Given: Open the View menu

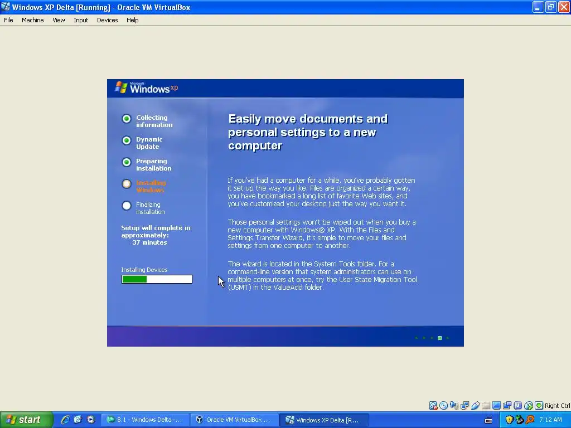Looking at the screenshot, I should [59, 20].
